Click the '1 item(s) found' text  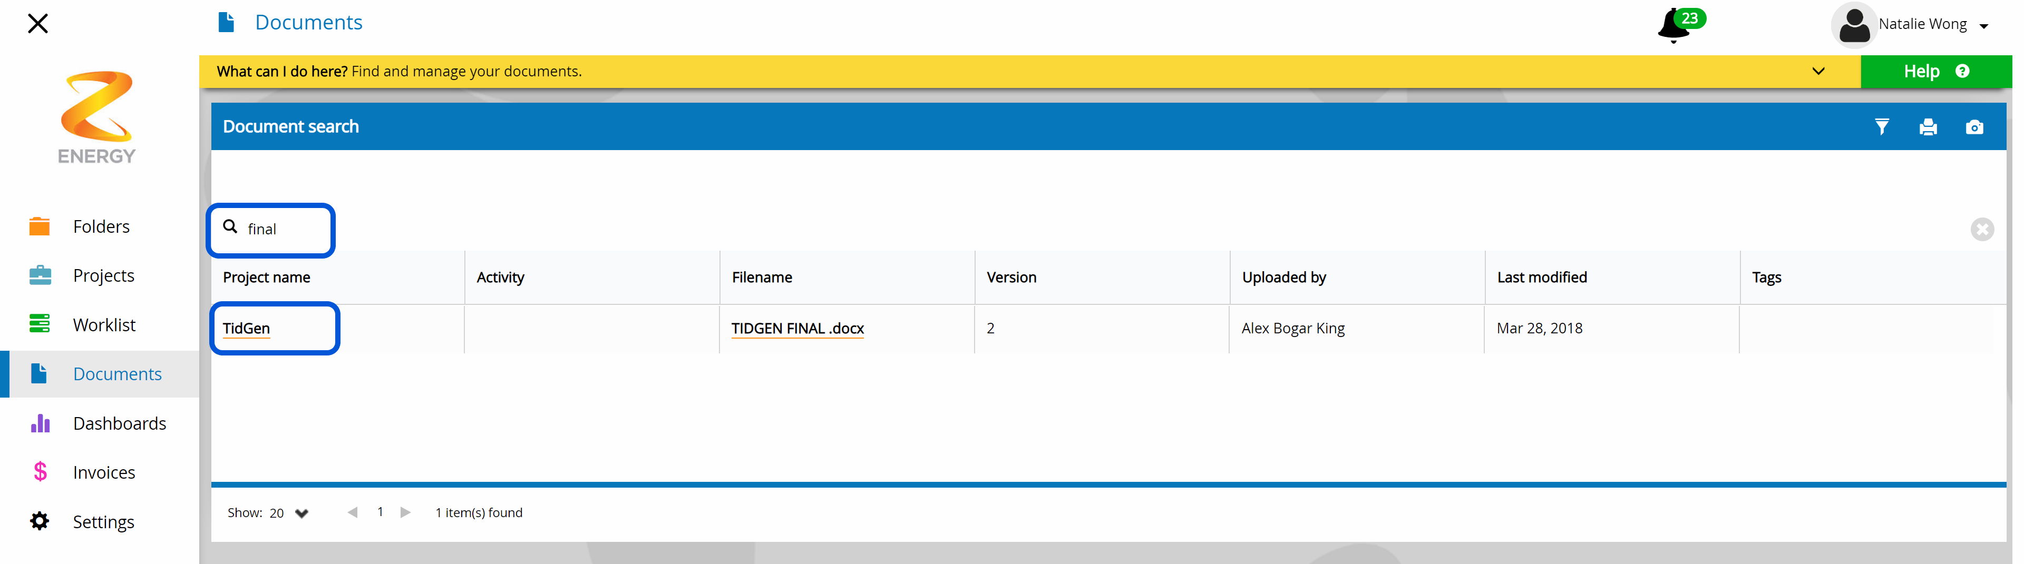479,513
